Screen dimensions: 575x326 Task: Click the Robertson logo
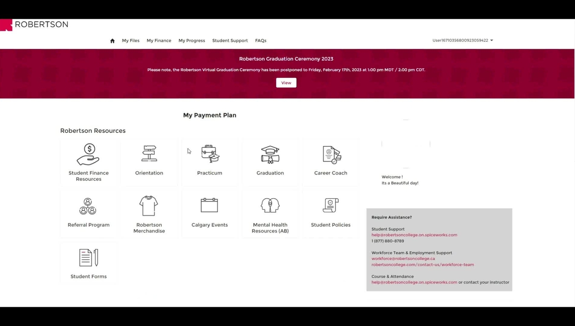pos(34,25)
